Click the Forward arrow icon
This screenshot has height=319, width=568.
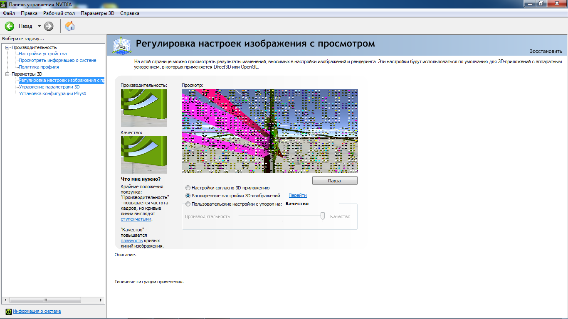tap(49, 26)
